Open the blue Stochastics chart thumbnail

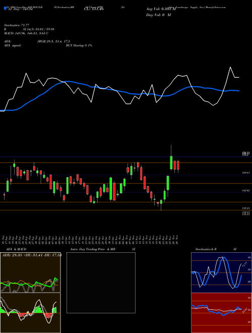221,272
